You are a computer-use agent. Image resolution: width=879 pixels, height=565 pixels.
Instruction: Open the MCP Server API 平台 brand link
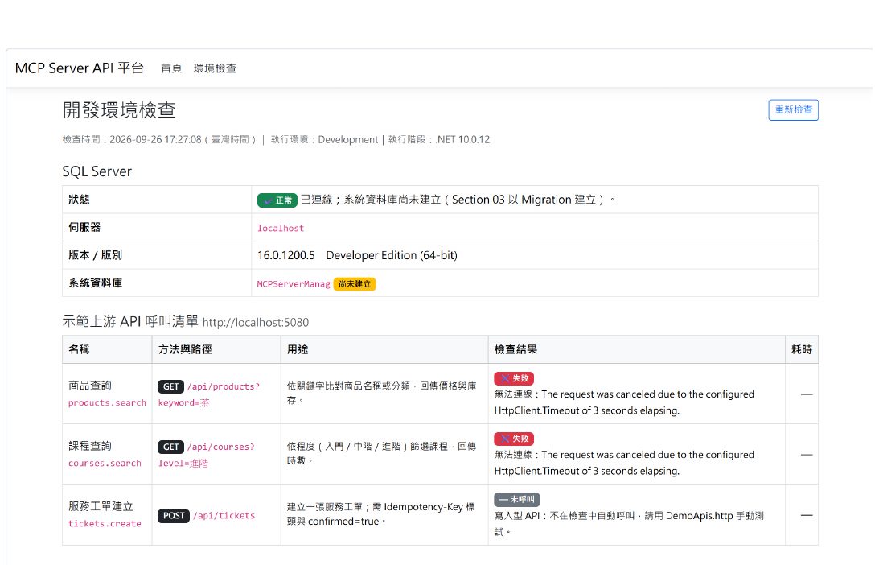click(79, 68)
